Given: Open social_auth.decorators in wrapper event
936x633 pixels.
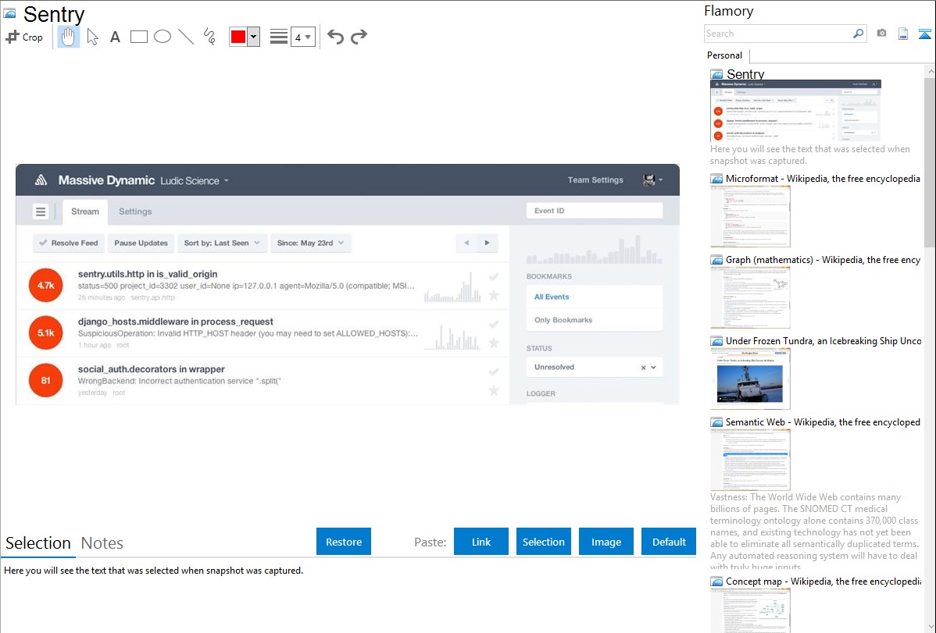Looking at the screenshot, I should [151, 369].
